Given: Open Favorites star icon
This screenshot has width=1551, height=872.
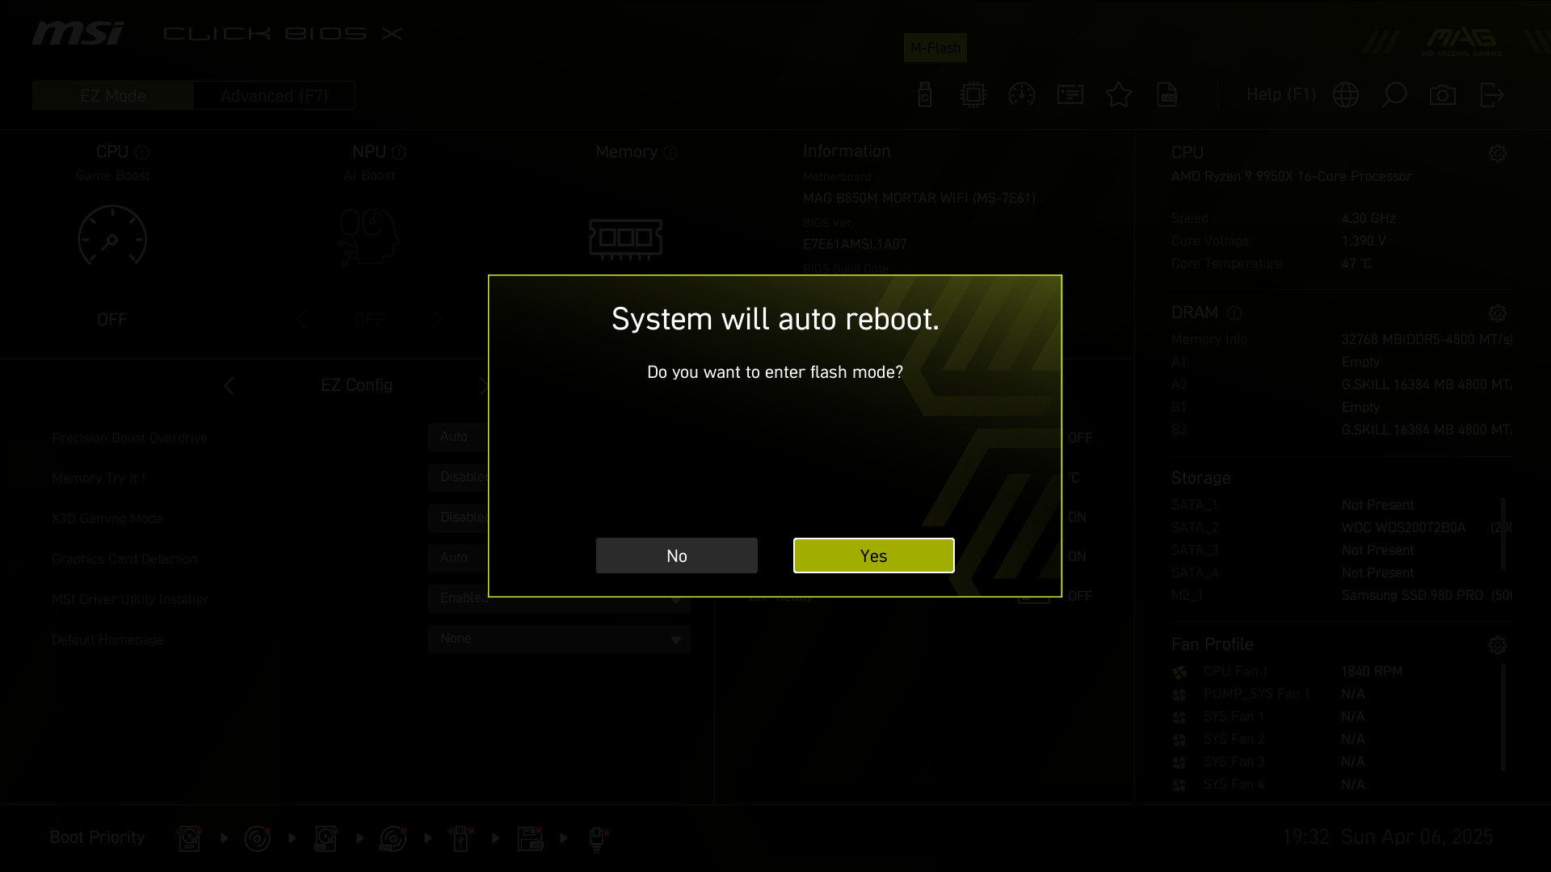Looking at the screenshot, I should [x=1119, y=94].
